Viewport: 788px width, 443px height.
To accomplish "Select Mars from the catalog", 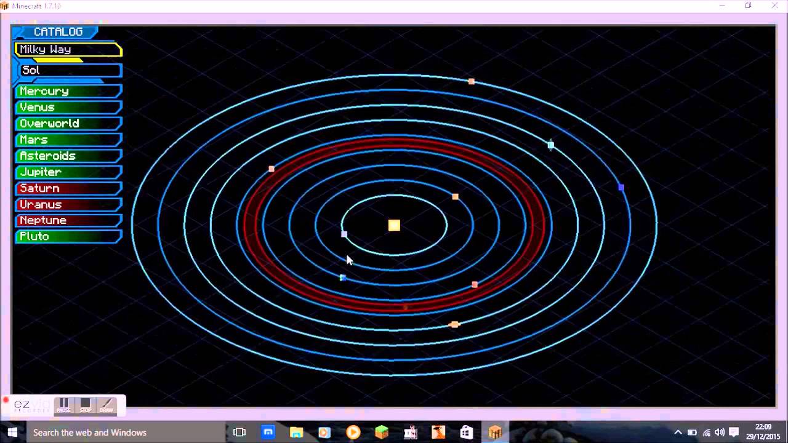I will click(x=68, y=140).
